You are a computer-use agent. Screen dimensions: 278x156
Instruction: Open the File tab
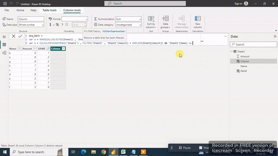[7, 10]
